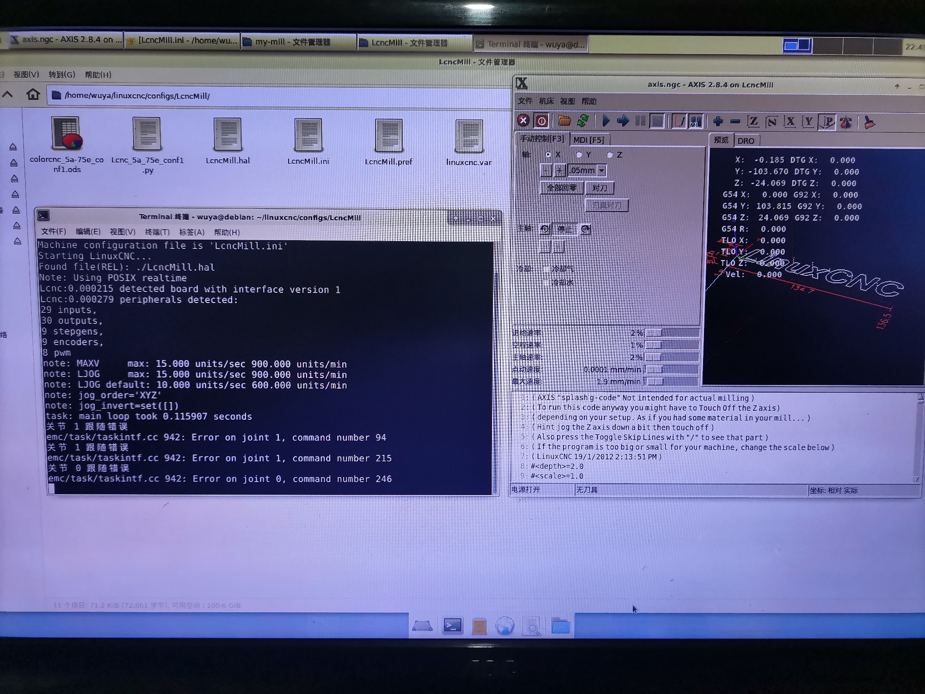The image size is (925, 694).
Task: Select LcncMill.hal file
Action: point(228,141)
